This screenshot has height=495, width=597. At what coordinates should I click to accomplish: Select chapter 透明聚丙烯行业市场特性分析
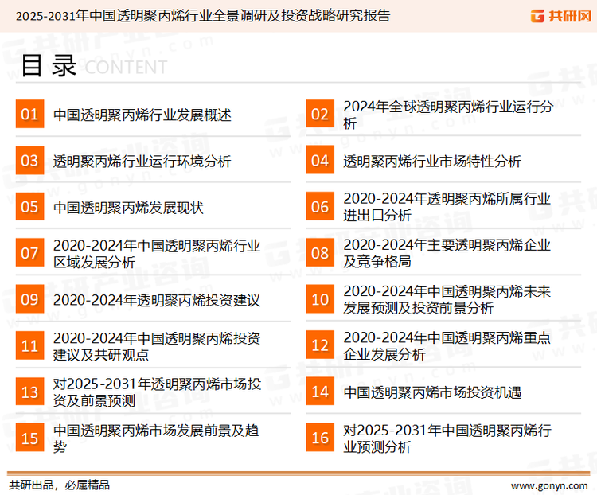tap(432, 161)
